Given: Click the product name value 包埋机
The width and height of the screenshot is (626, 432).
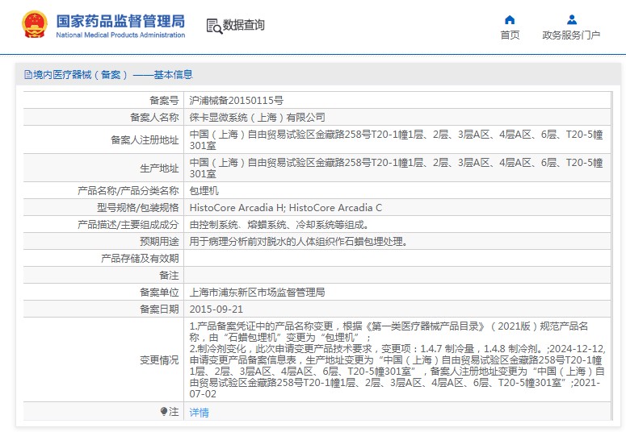Looking at the screenshot, I should pyautogui.click(x=204, y=191).
